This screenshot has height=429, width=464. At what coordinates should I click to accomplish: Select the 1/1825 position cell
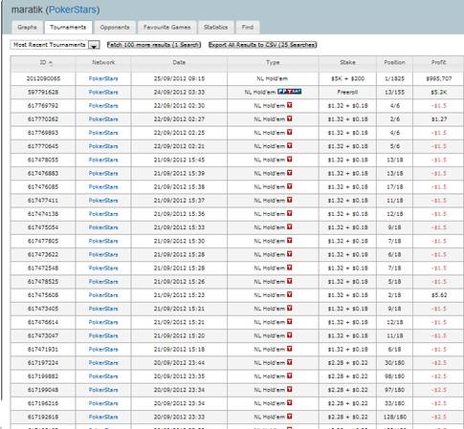pos(394,78)
